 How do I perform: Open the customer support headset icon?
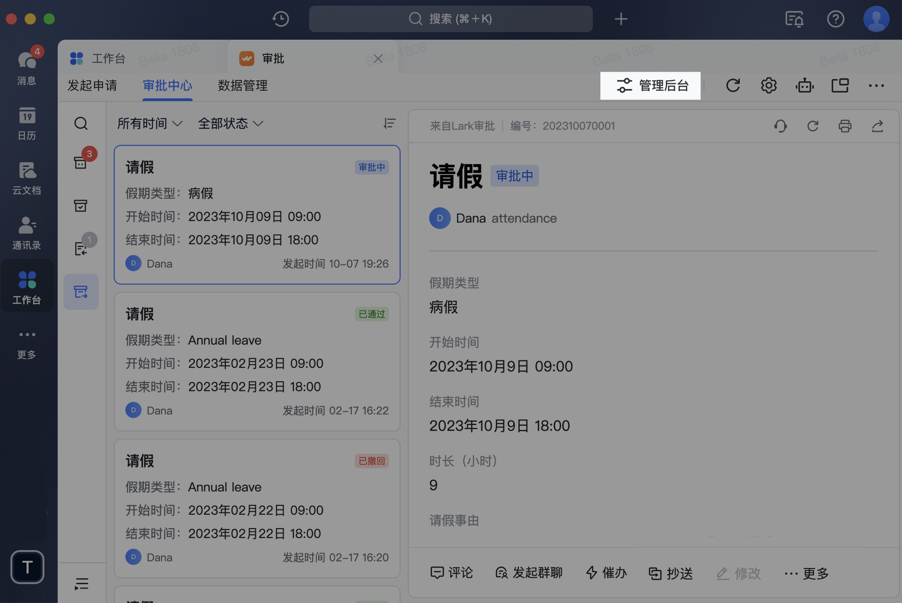[781, 126]
